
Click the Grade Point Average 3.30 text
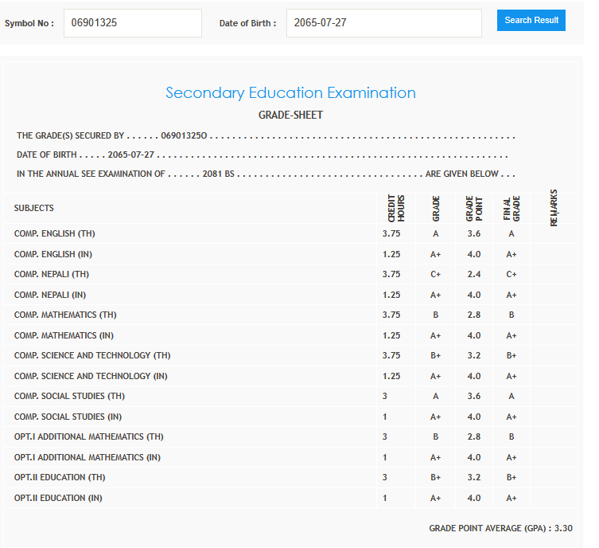pyautogui.click(x=500, y=528)
